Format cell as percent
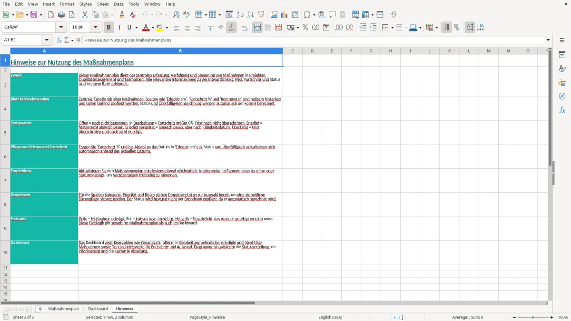This screenshot has height=321, width=571. (305, 28)
